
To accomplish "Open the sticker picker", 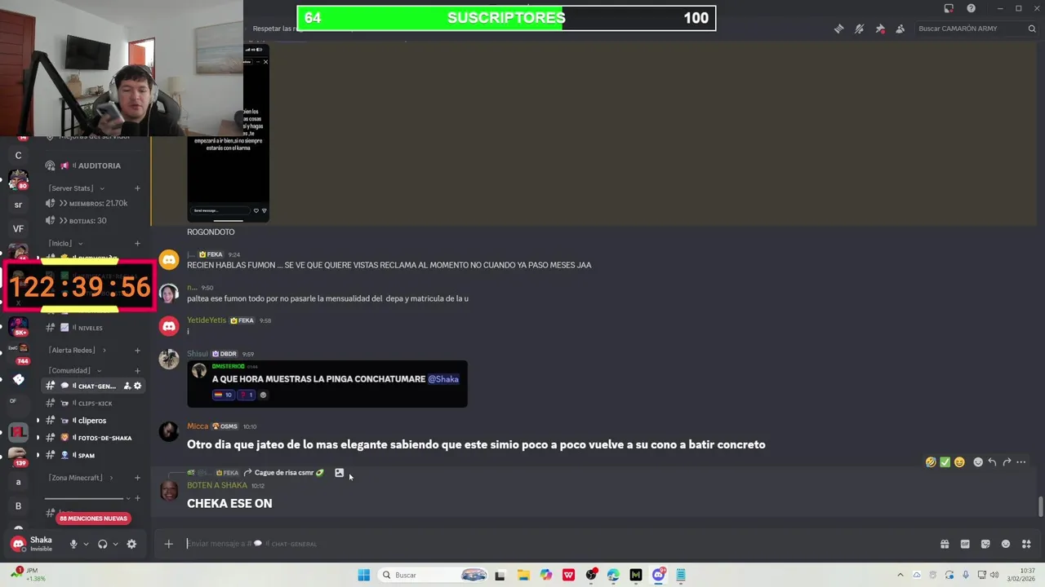I will pos(985,544).
